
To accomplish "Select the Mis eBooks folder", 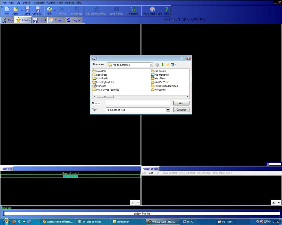I will coord(158,71).
